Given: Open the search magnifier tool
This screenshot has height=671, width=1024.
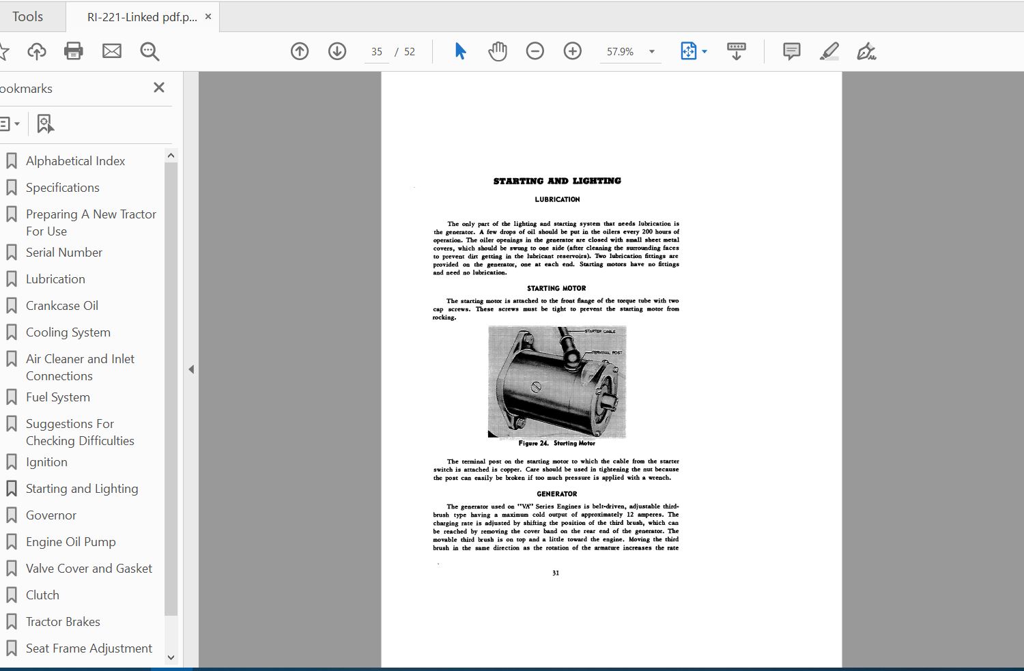Looking at the screenshot, I should [x=150, y=51].
